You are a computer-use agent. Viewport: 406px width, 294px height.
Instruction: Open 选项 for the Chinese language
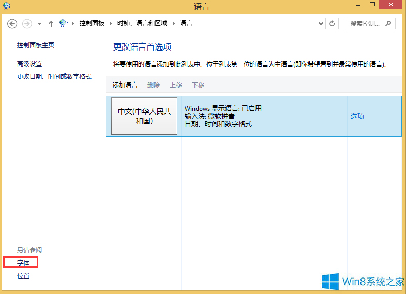point(357,116)
